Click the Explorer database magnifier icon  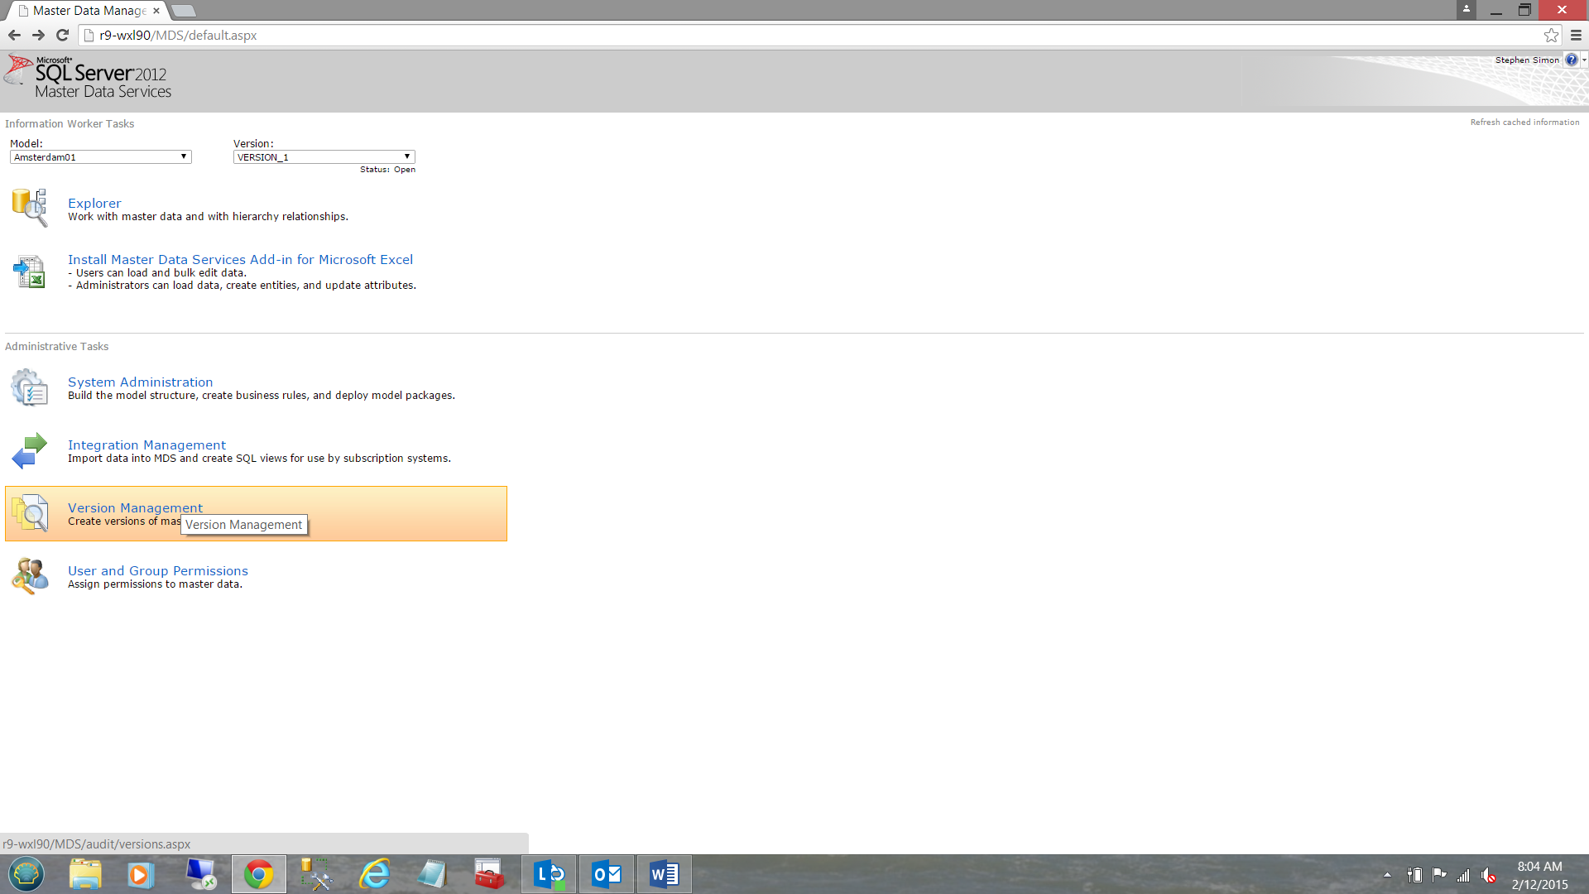coord(30,207)
